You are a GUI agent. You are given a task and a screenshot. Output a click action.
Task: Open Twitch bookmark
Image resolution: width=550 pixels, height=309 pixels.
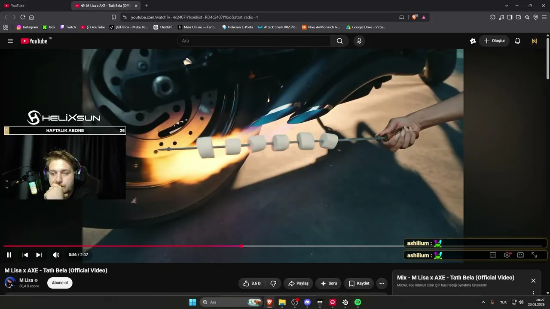click(68, 27)
